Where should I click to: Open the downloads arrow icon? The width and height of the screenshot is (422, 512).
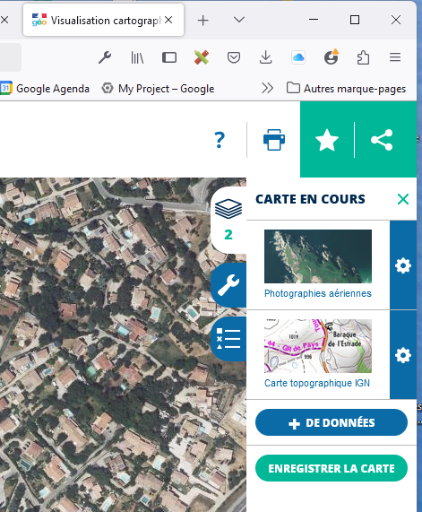click(266, 57)
